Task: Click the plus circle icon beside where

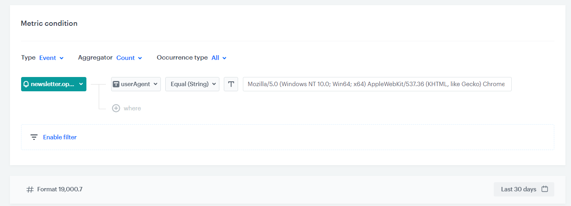Action: point(116,108)
